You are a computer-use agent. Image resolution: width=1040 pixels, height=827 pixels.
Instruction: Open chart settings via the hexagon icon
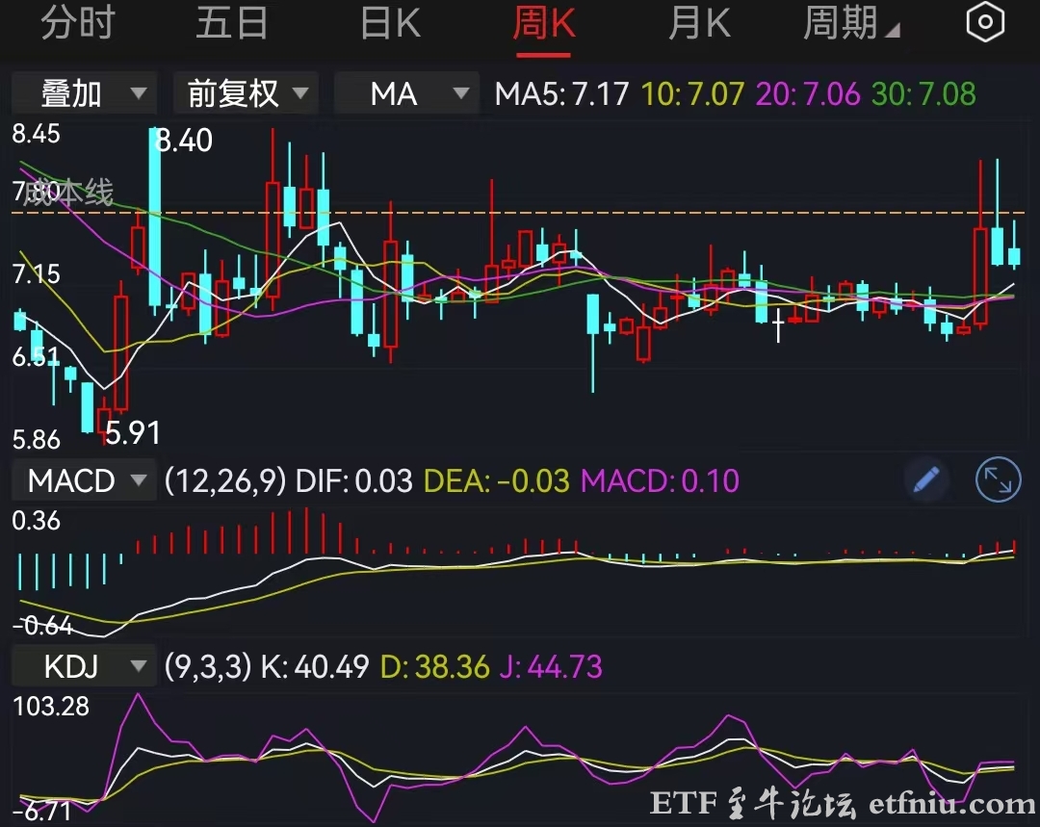[984, 21]
